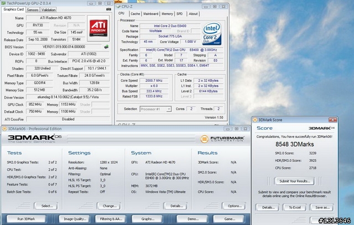354x225 pixels.
Task: Click the memory clock 1153 MHz field
Action: 68,105
